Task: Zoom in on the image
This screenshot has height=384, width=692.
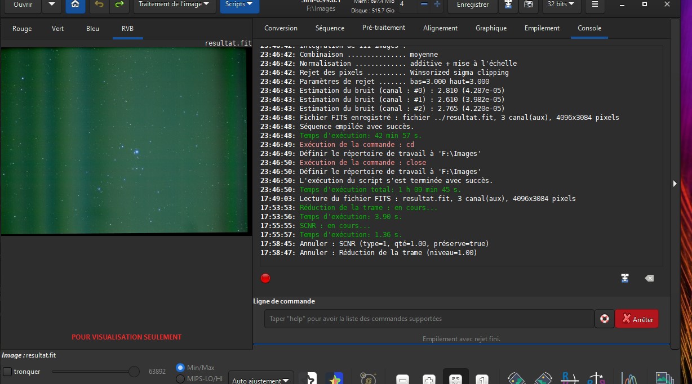Action: (x=429, y=379)
